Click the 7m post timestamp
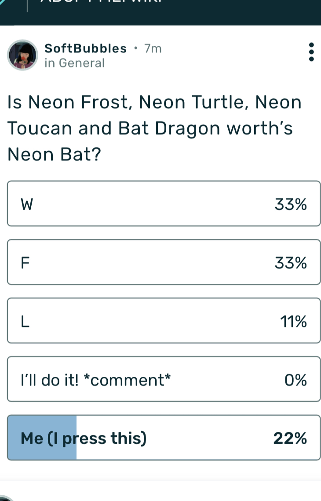Screen dimensions: 321x501 coord(153,48)
